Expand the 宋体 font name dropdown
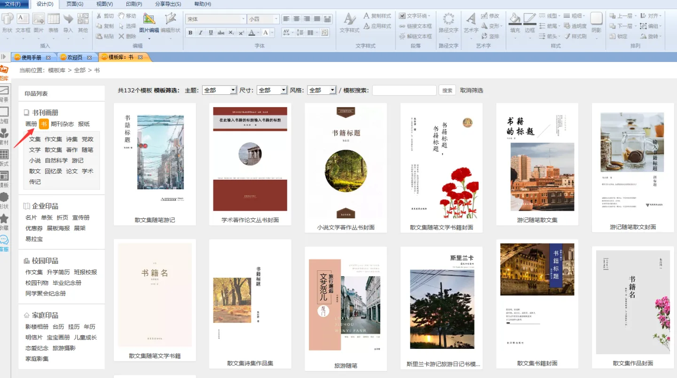Viewport: 677px width, 378px height. pyautogui.click(x=243, y=19)
